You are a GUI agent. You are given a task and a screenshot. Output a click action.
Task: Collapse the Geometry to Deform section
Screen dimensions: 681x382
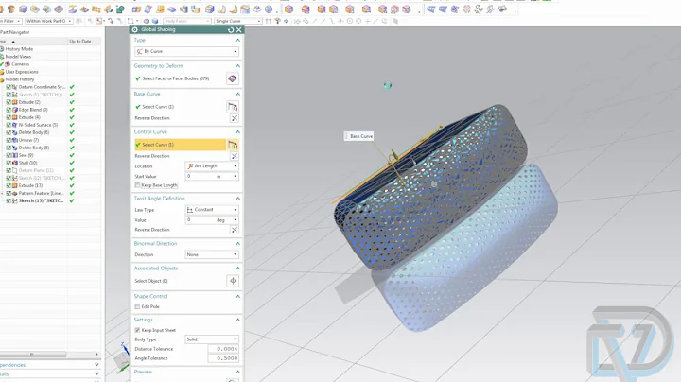pos(237,66)
